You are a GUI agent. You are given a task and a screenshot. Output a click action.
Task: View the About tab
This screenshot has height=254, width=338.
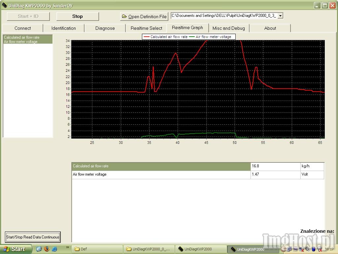270,28
